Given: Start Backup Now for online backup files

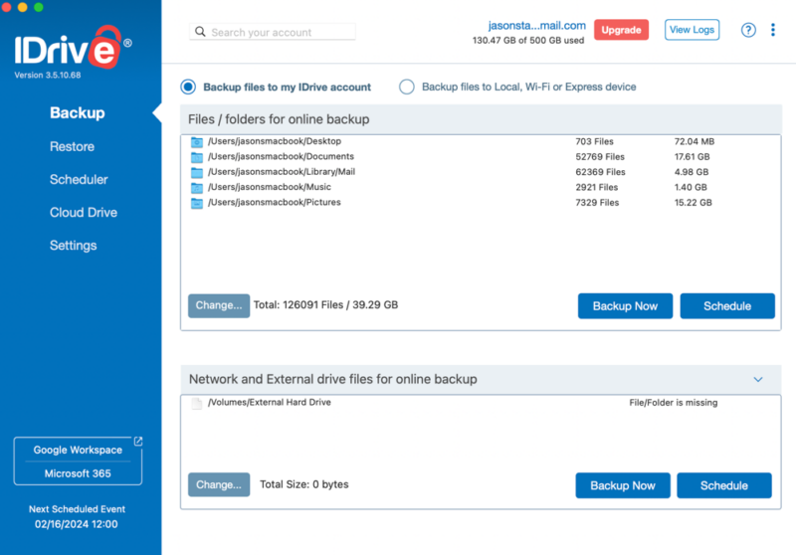Looking at the screenshot, I should [625, 306].
